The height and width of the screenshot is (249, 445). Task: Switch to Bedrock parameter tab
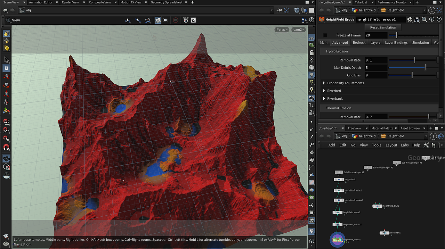click(359, 43)
